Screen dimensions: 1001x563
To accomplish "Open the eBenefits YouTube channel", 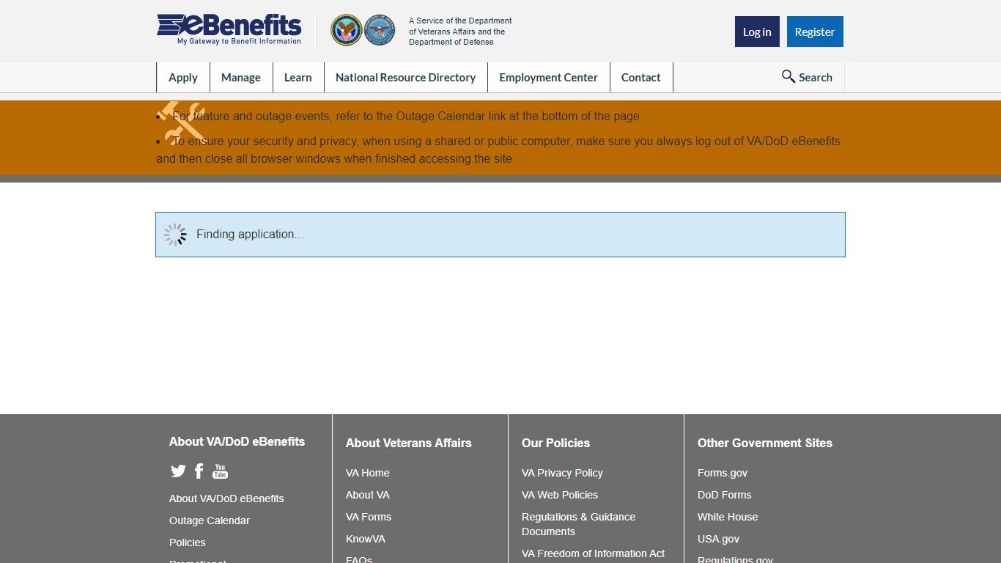I will pos(220,471).
